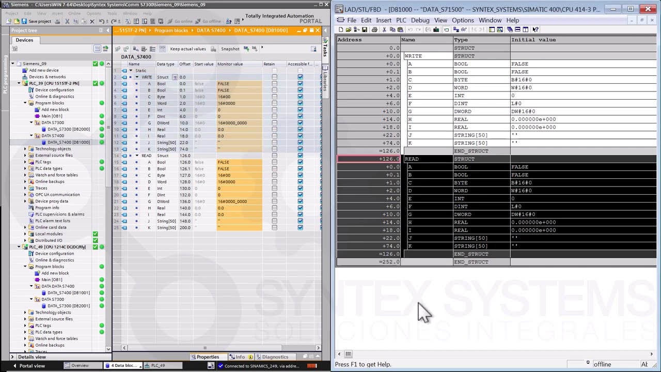
Task: Click Save disk icon in LAD/STL/FBD toolbar
Action: tap(365, 29)
